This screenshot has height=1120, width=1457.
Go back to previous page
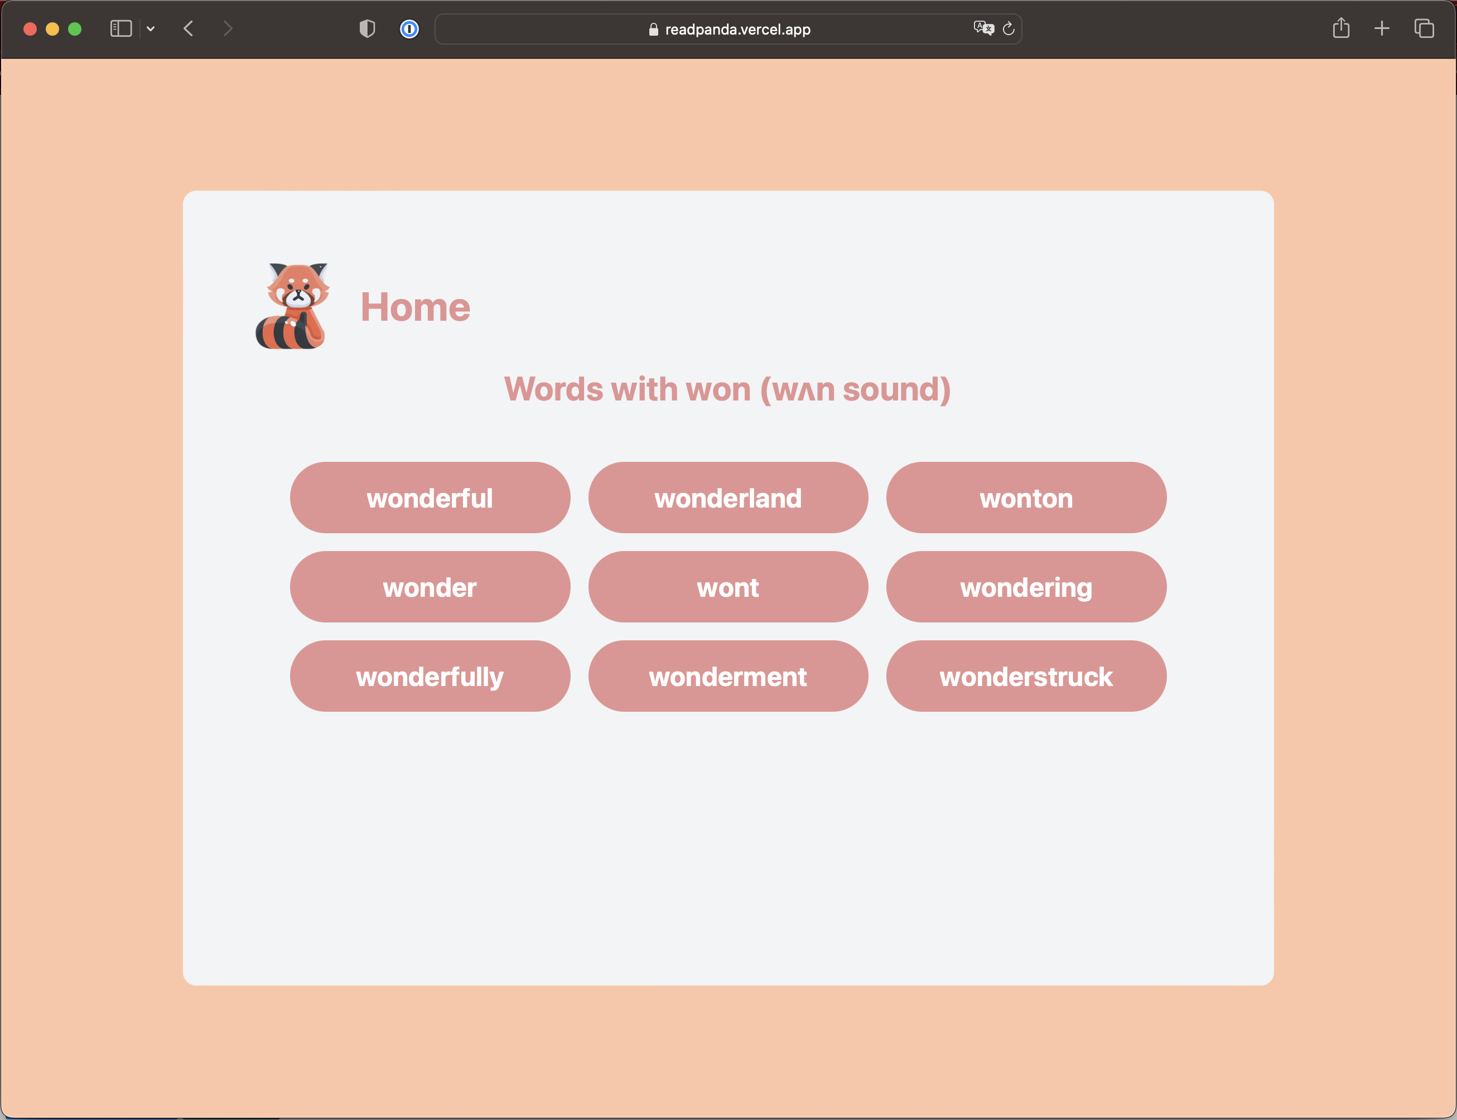point(189,28)
